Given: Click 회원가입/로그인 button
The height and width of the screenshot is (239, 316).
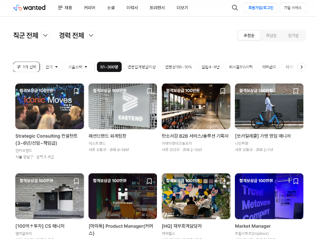Looking at the screenshot, I should pyautogui.click(x=261, y=8).
